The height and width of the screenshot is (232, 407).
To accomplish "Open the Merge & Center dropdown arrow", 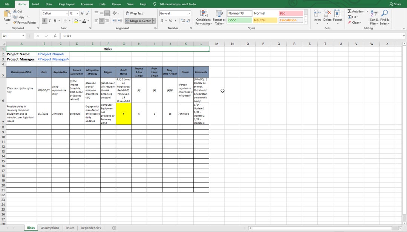I will tap(153, 21).
